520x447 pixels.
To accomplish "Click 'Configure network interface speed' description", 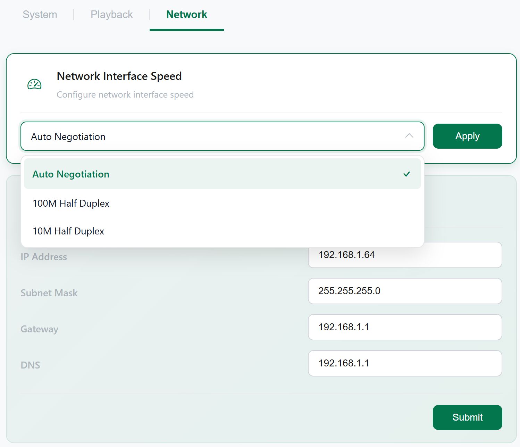I will pos(125,94).
